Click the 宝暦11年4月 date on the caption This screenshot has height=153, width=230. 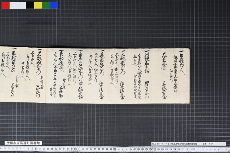[x=208, y=144]
